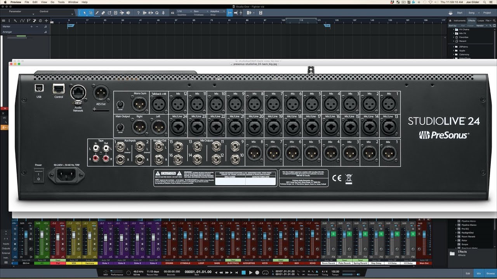This screenshot has width=497, height=279.
Task: Open the Tools menu
Action: click(x=61, y=2)
